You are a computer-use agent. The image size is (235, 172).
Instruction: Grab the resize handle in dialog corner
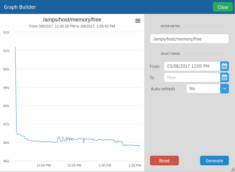[233, 170]
